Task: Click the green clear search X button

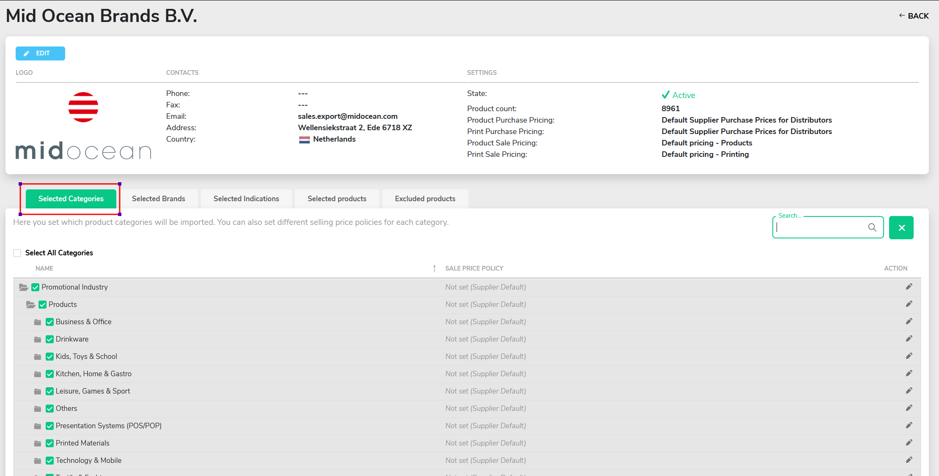Action: pos(901,227)
